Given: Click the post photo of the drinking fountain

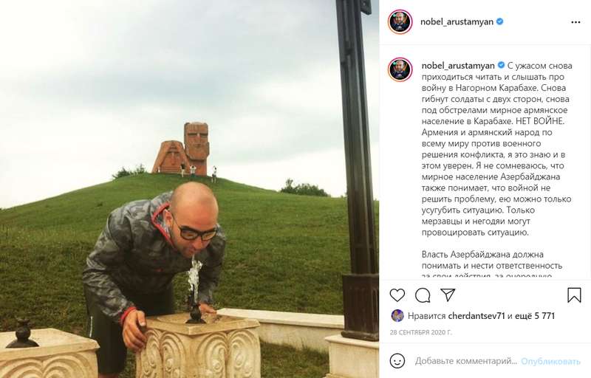Looking at the screenshot, I should [x=189, y=189].
